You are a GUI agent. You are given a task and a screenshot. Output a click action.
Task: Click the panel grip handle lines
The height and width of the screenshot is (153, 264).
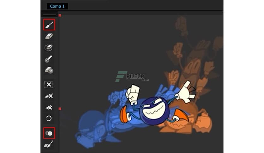point(49,14)
